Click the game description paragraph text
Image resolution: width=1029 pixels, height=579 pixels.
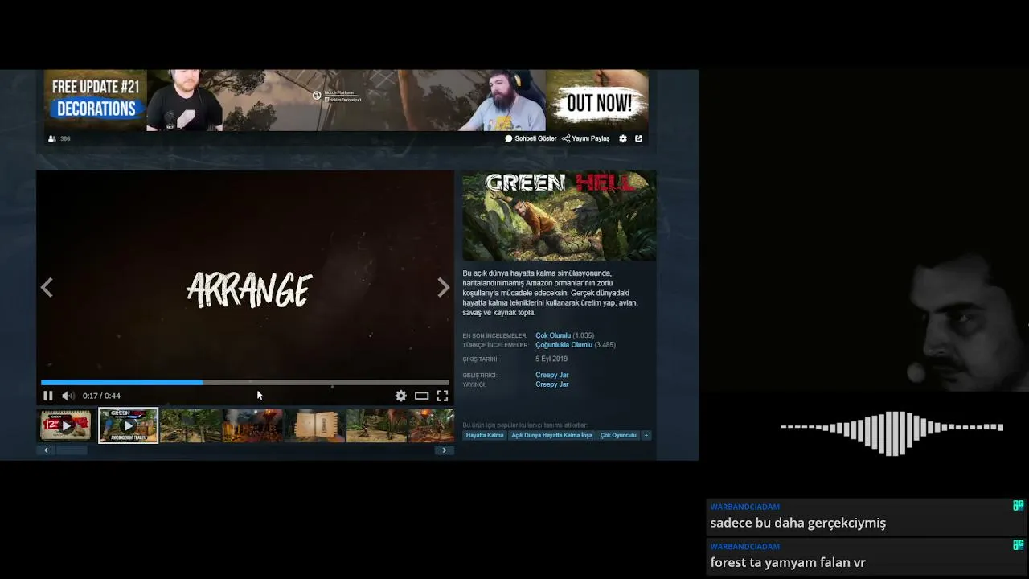[x=549, y=293]
